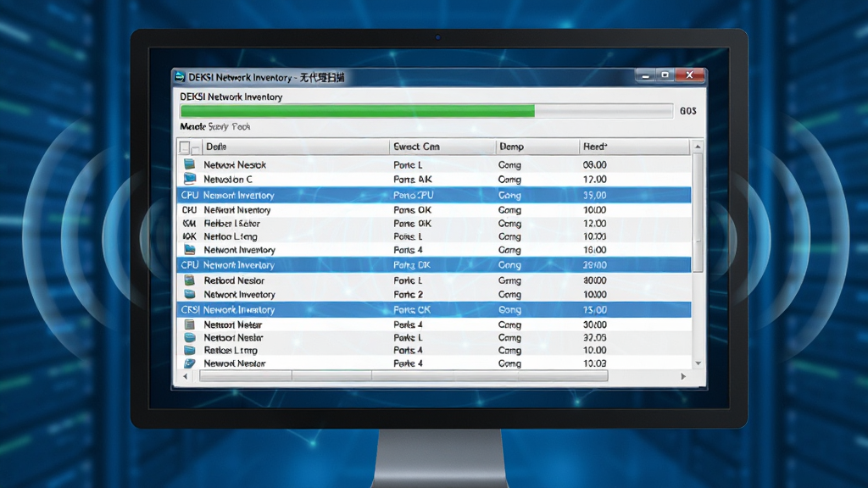Click the icon of the 32.06 row
This screenshot has width=868, height=488.
[189, 337]
